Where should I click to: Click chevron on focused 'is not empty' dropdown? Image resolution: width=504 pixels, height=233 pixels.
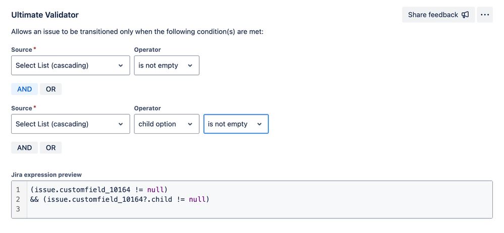pos(259,124)
